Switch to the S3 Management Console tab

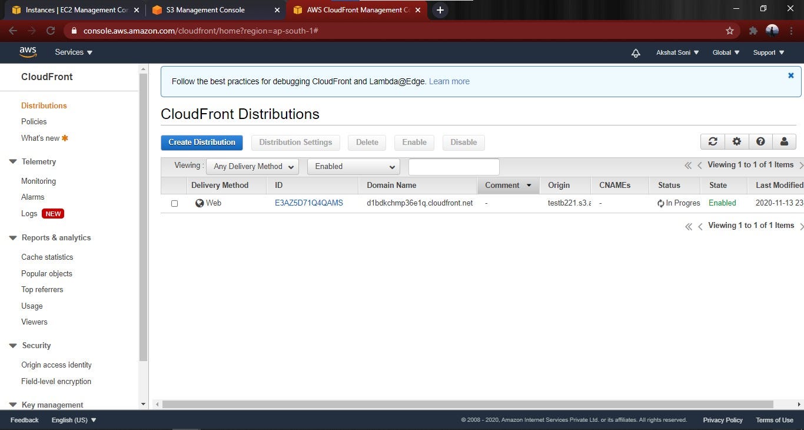(x=216, y=10)
